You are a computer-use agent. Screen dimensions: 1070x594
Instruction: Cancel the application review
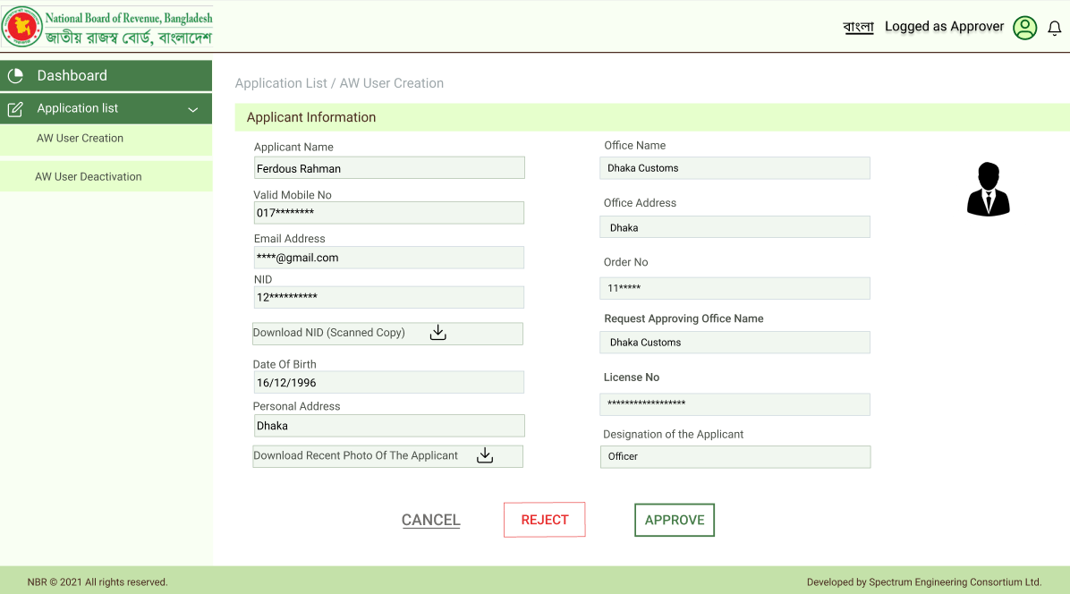(430, 520)
